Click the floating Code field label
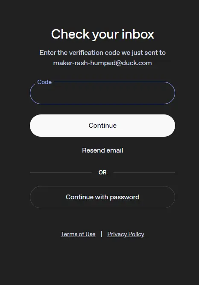The width and height of the screenshot is (199, 285). [44, 82]
